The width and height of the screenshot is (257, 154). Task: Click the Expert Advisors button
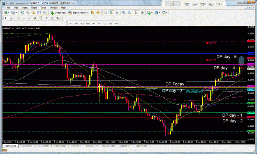point(79,13)
